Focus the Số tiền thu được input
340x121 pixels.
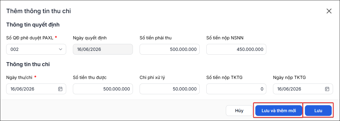(103, 89)
